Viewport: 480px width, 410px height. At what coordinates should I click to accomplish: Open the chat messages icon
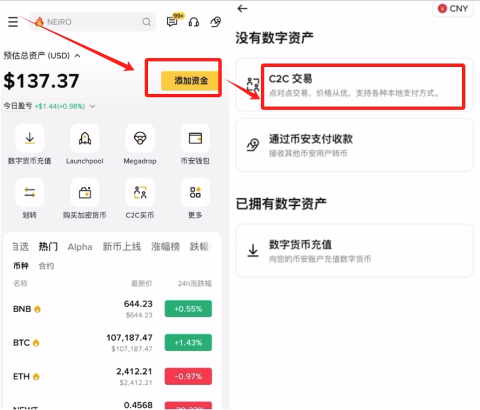point(172,22)
